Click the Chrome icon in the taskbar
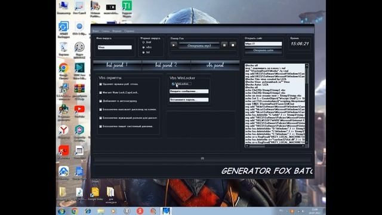 tap(75, 211)
